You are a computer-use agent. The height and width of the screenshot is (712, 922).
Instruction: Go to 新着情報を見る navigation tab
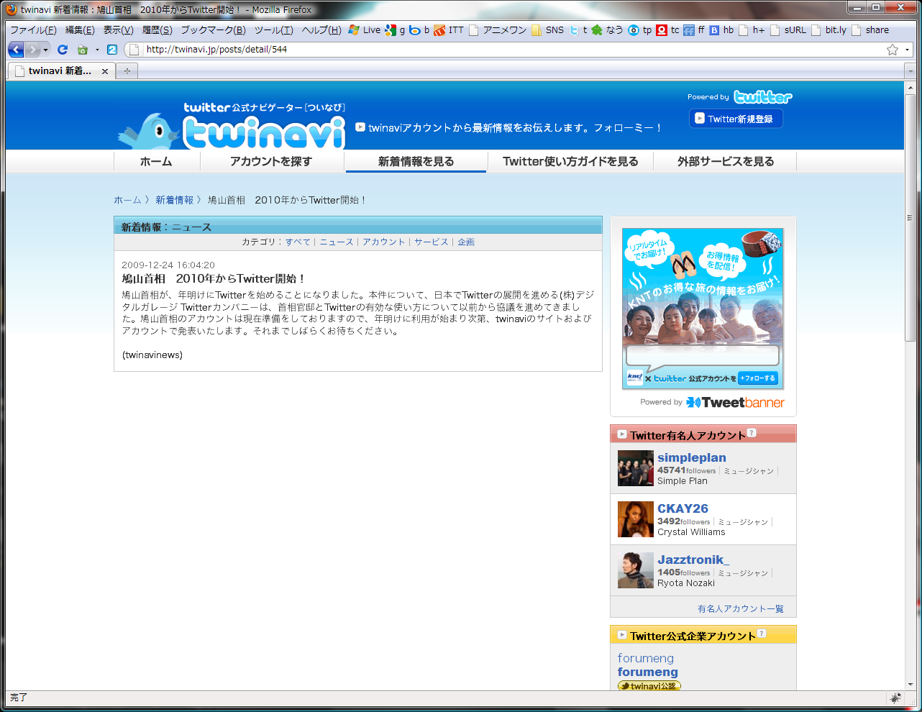(x=416, y=162)
